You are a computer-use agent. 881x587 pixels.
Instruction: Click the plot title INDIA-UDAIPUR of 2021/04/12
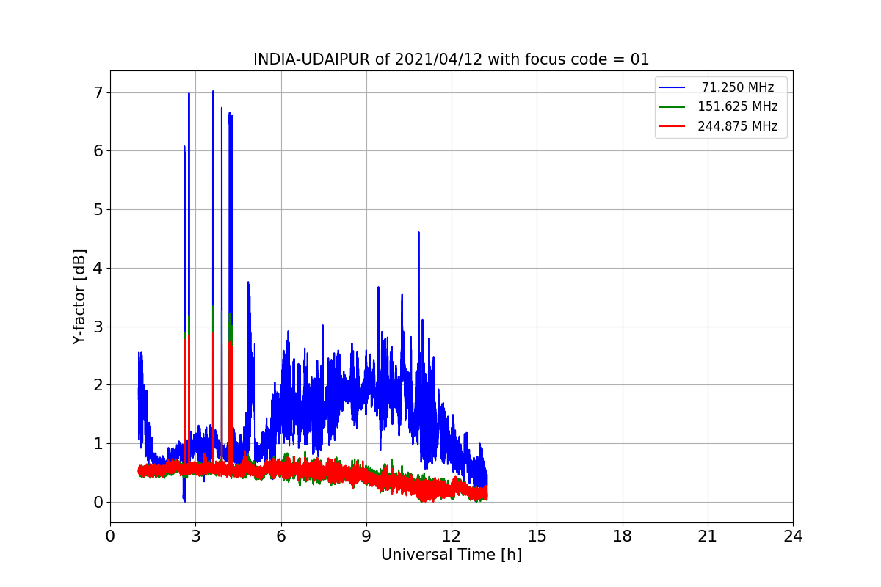click(451, 59)
